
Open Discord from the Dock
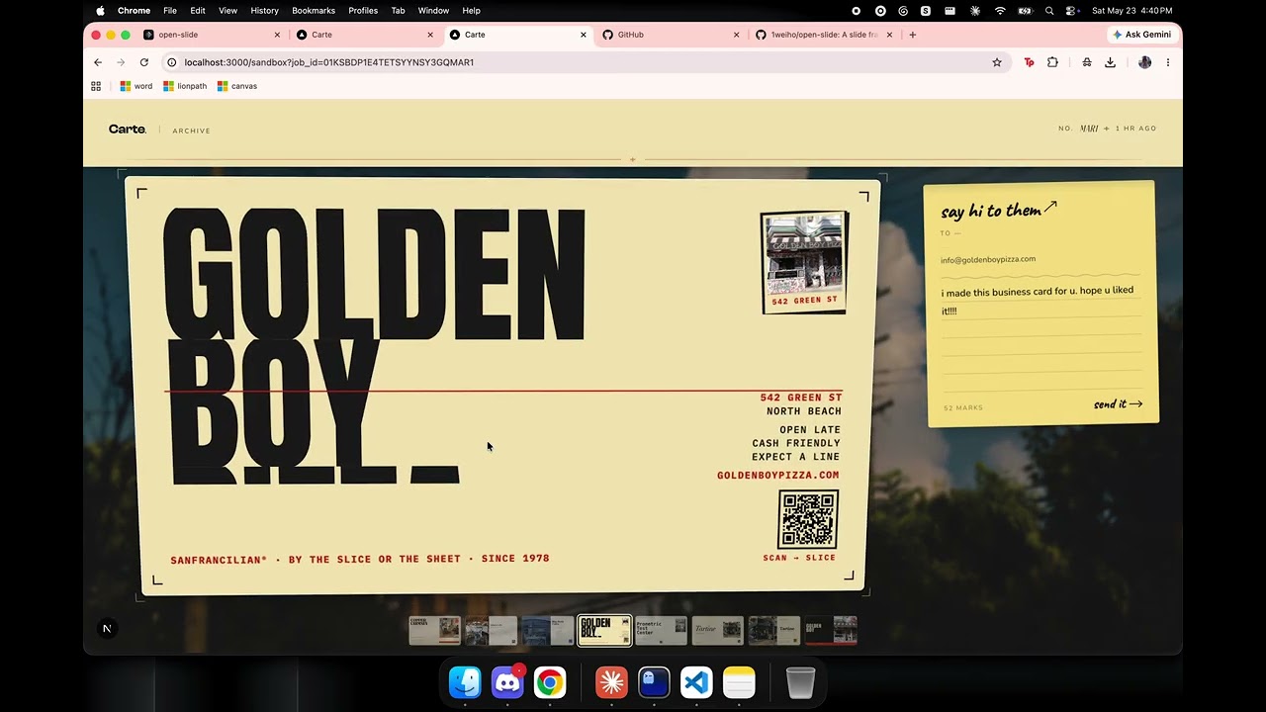tap(507, 682)
